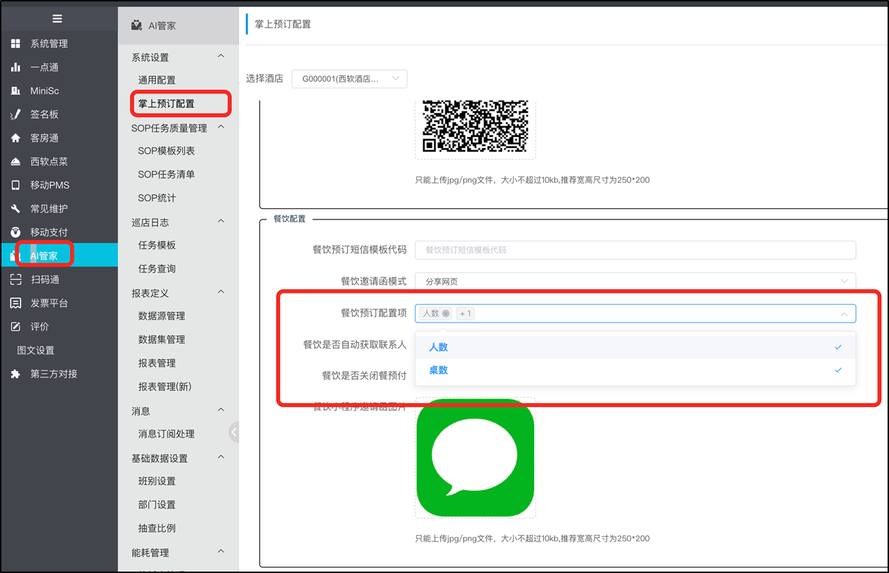Click the 客房通 house icon
The height and width of the screenshot is (573, 889).
click(16, 138)
